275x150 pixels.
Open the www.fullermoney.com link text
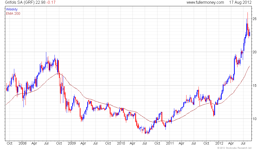pyautogui.click(x=205, y=2)
